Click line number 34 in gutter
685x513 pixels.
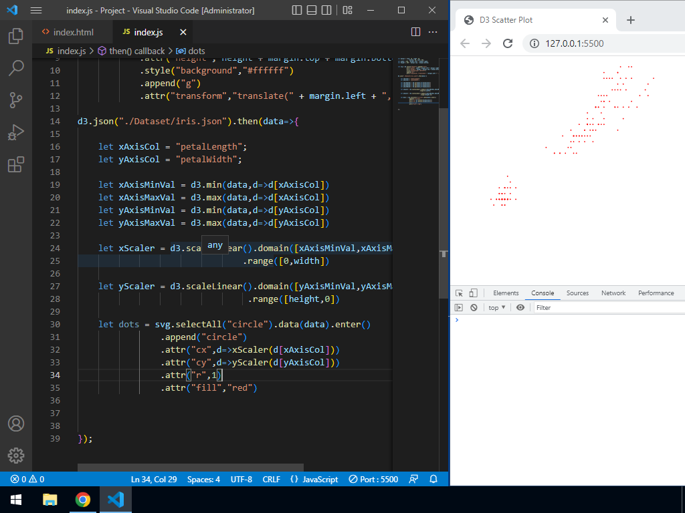[55, 375]
